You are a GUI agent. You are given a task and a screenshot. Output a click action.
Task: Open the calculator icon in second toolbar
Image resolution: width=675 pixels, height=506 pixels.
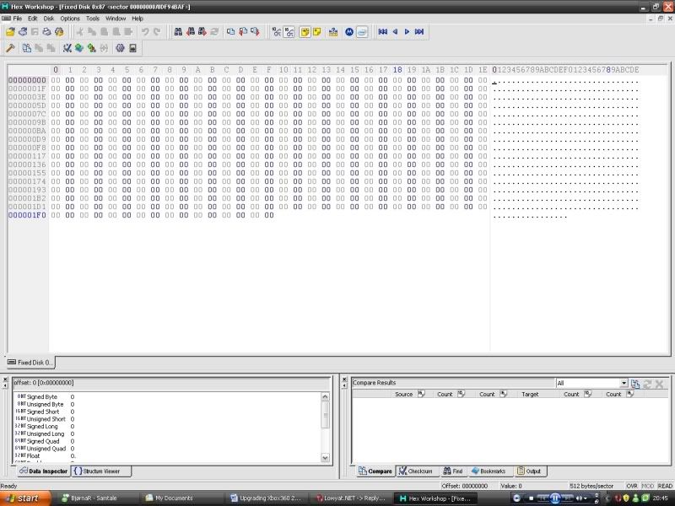coord(132,48)
